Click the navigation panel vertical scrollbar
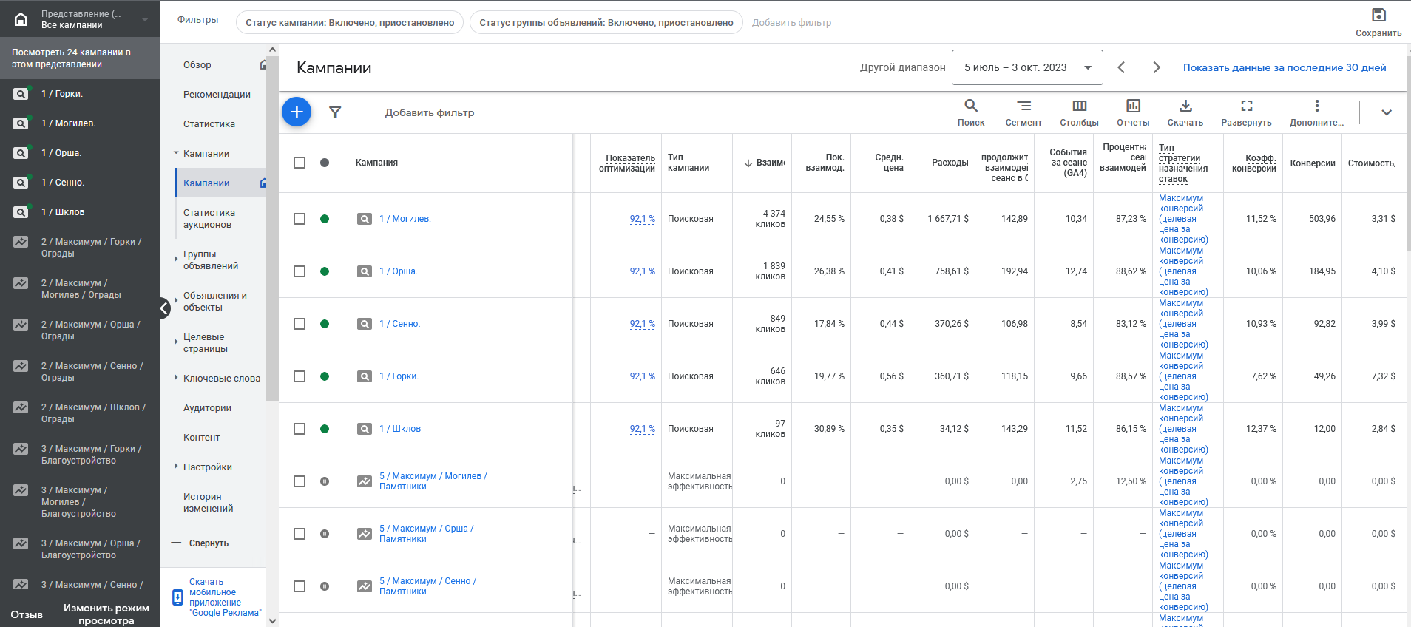The width and height of the screenshot is (1411, 627). (x=272, y=229)
